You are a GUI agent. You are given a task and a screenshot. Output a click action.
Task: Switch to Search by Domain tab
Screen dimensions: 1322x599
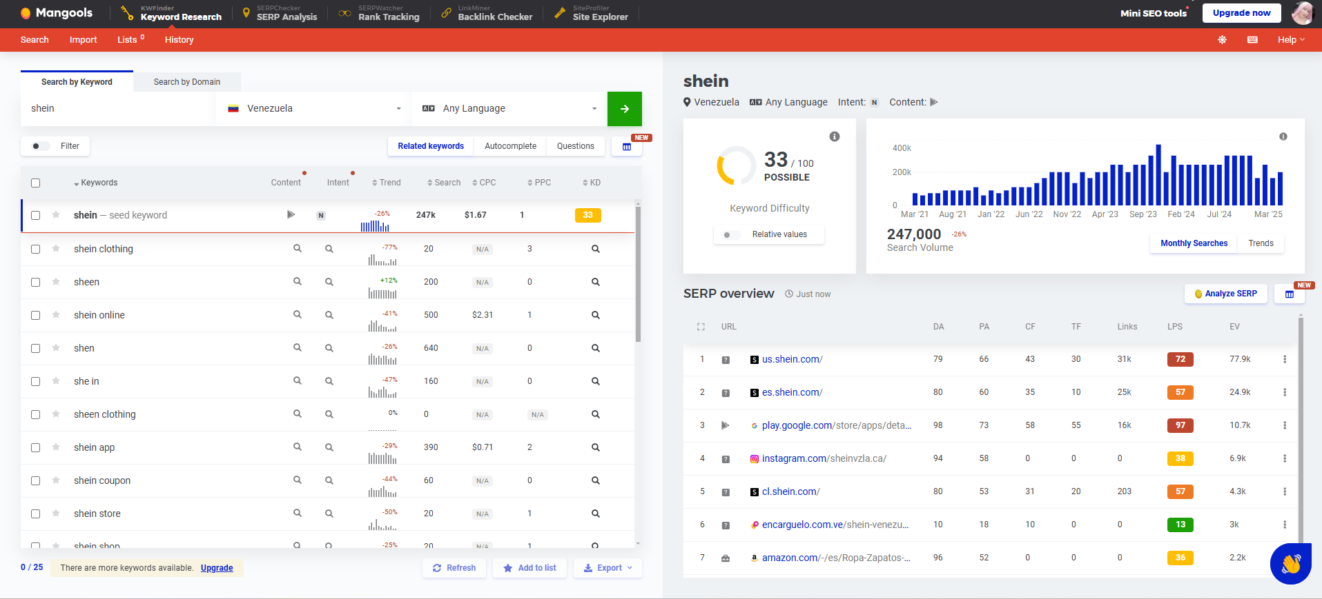pos(187,82)
